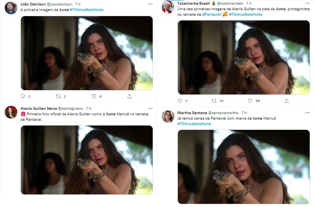Open #70AnosEstaNoite hashtag in João Deivison's tweet
This screenshot has width=314, height=207.
(x=87, y=9)
